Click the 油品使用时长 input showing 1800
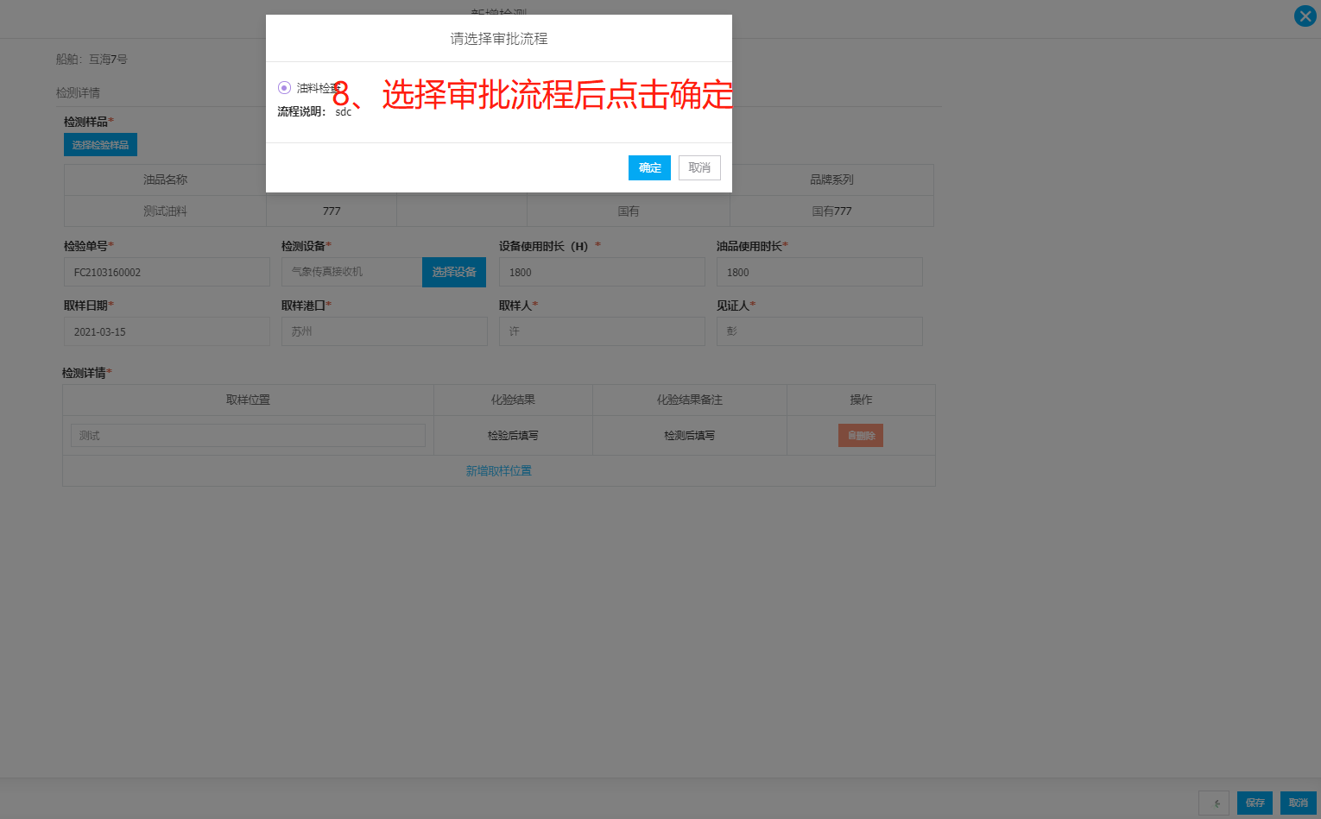The width and height of the screenshot is (1321, 819). tap(819, 272)
